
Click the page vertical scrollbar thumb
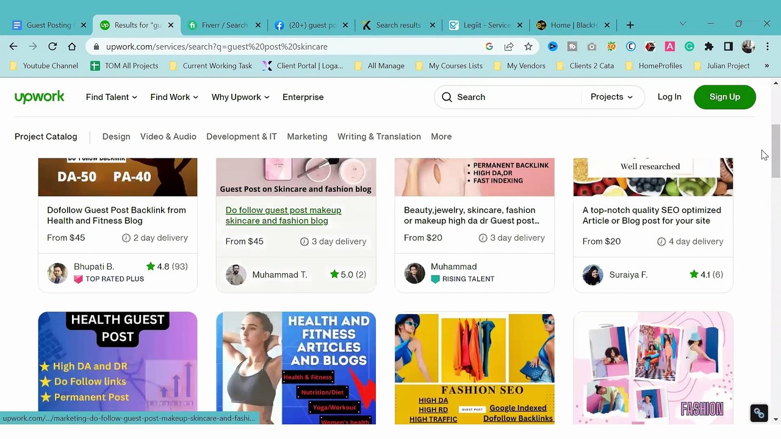776,150
